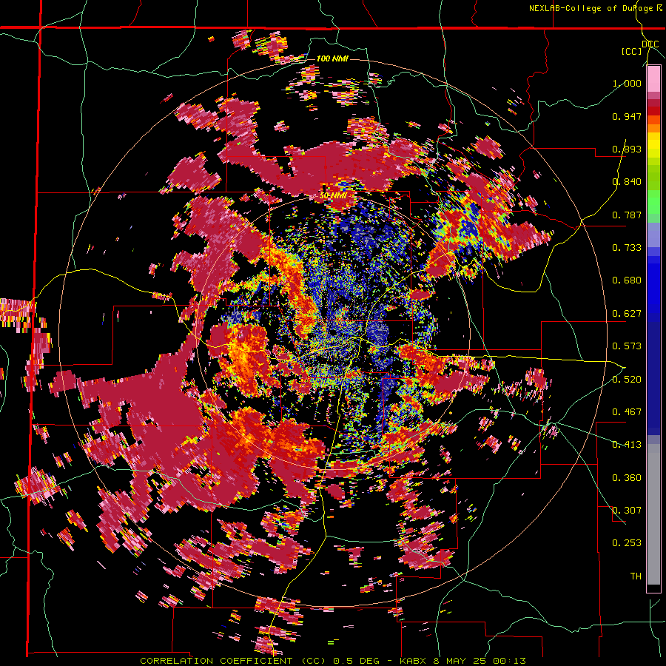Image resolution: width=666 pixels, height=666 pixels.
Task: Click the TH legend label
Action: (636, 576)
